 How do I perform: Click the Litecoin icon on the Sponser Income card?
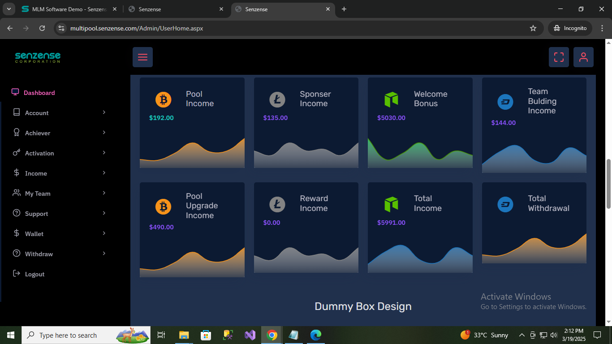click(277, 99)
